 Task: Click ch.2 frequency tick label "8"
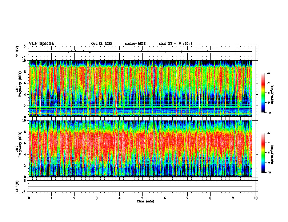pyautogui.click(x=25, y=132)
